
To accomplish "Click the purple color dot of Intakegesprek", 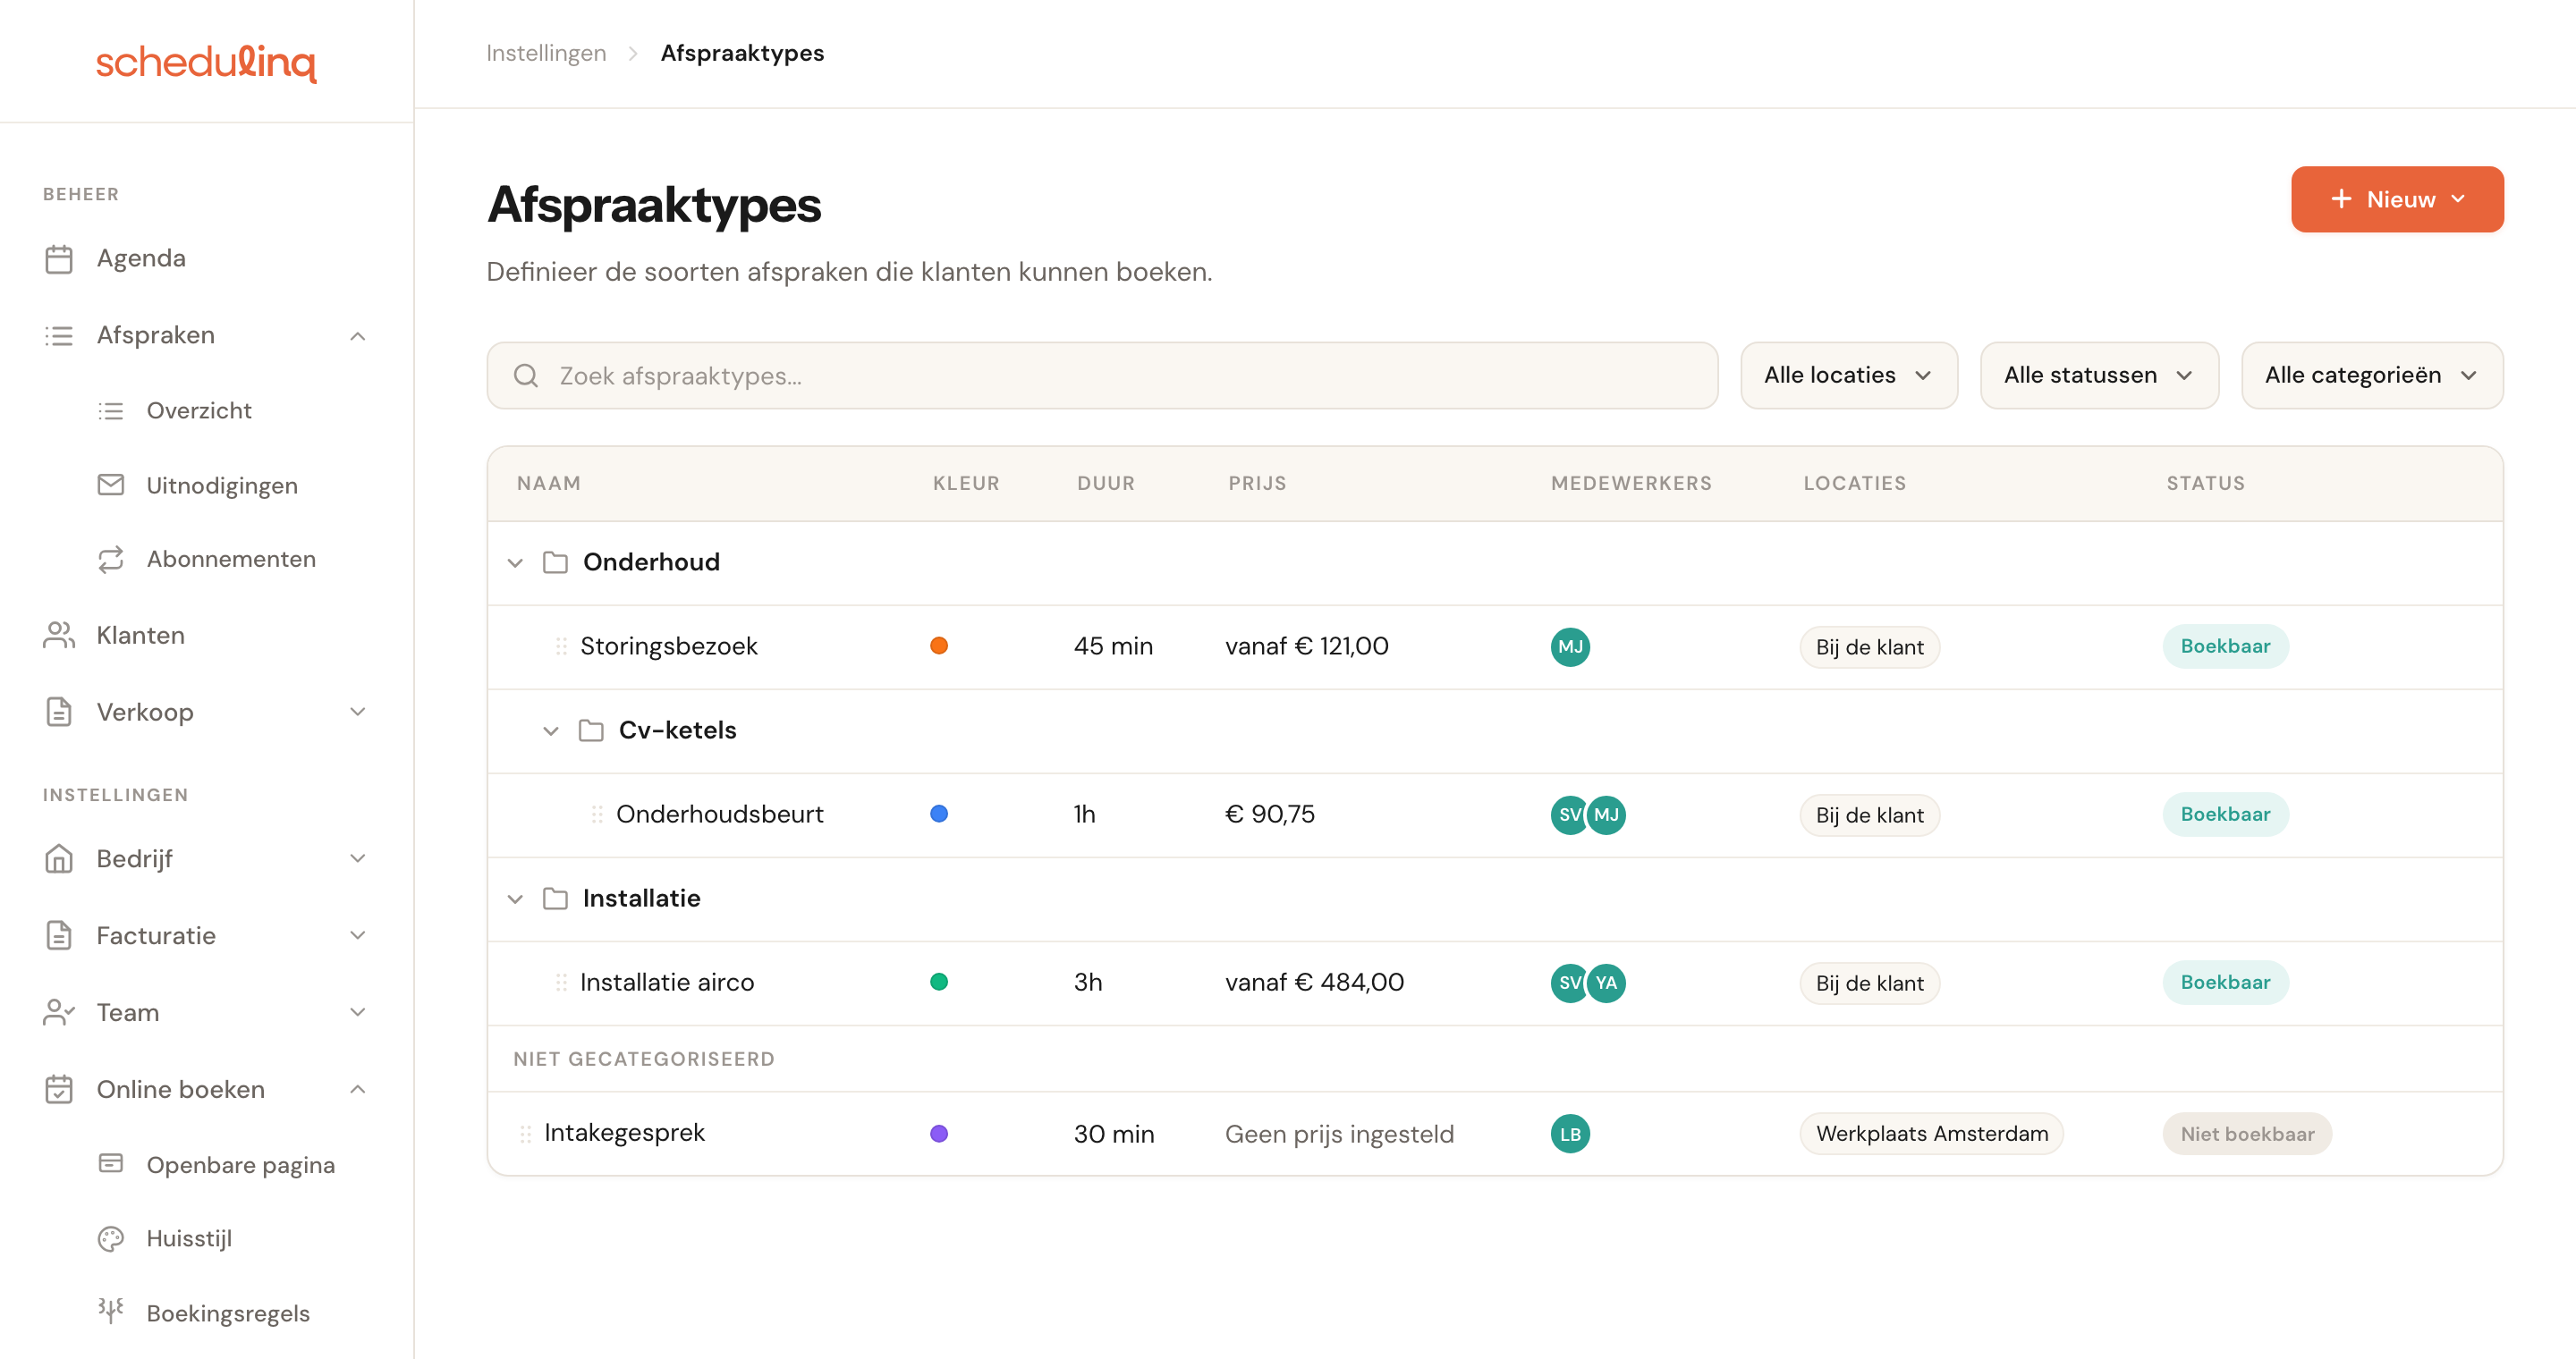I will [x=939, y=1133].
